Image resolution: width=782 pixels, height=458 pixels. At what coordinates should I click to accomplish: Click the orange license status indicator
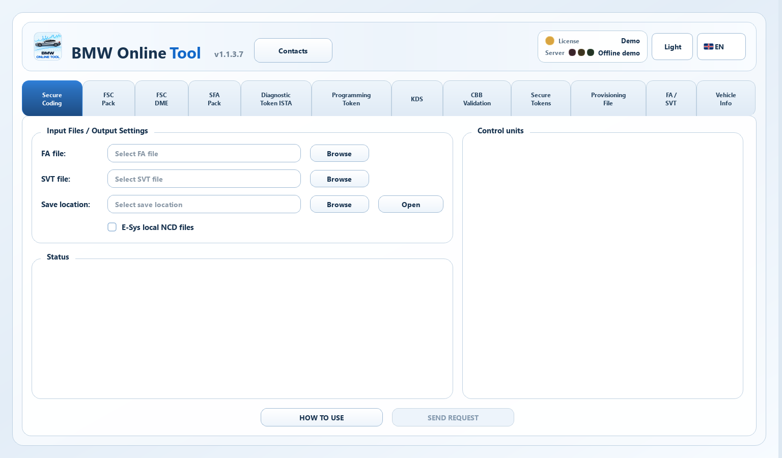coord(550,41)
